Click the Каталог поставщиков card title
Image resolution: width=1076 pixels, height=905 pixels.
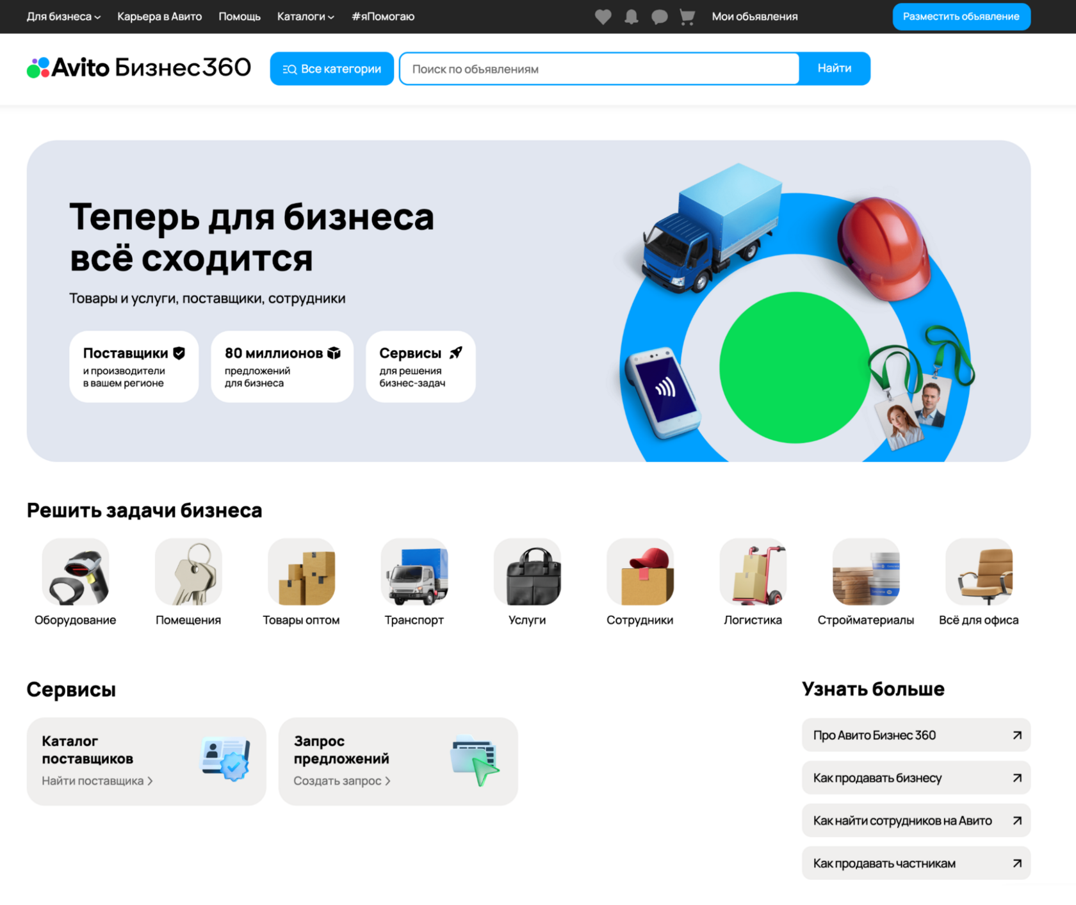[88, 749]
